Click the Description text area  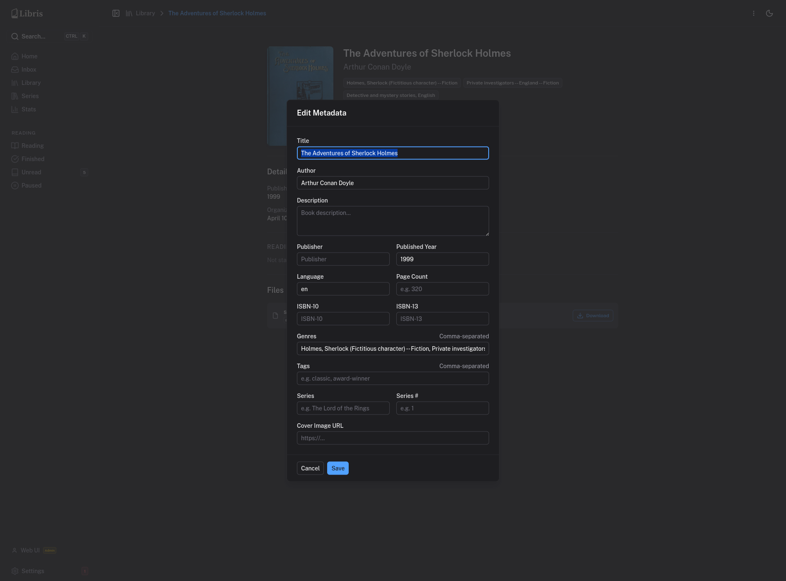click(393, 221)
